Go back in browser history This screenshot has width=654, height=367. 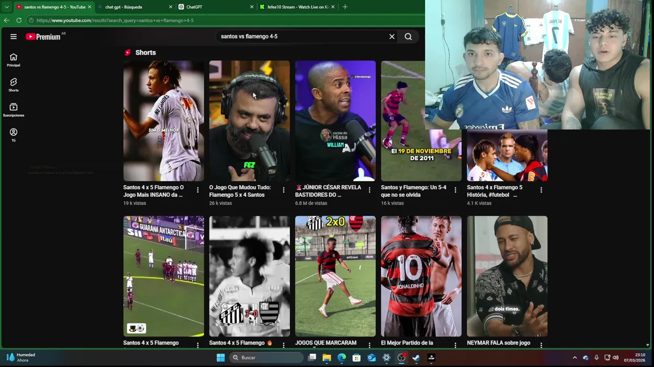[7, 20]
